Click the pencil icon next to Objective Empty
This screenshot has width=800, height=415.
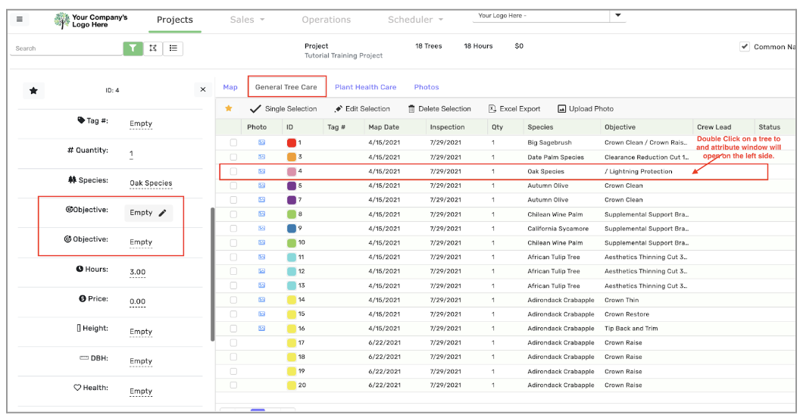click(162, 213)
